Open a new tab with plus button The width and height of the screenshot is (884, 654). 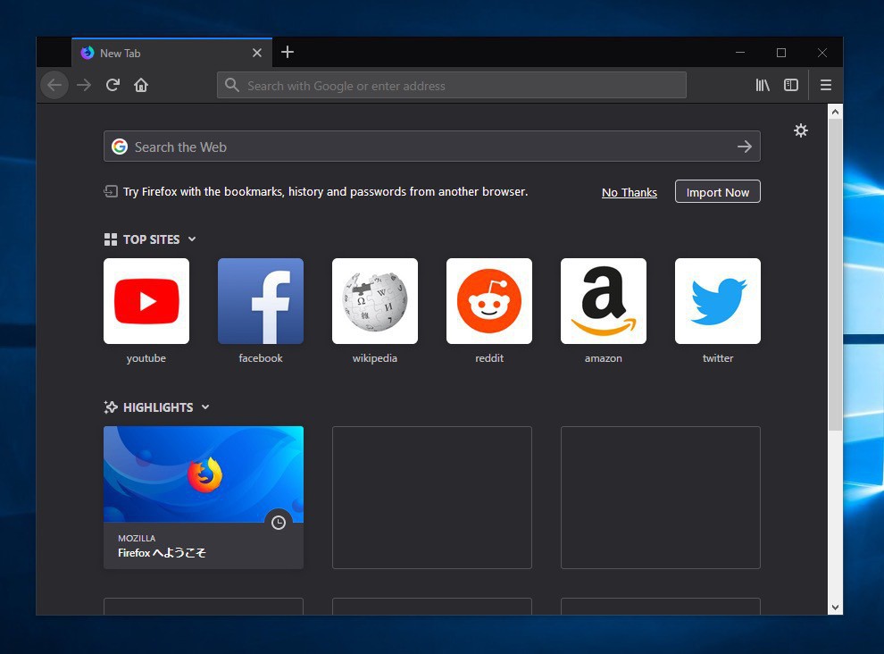(288, 53)
